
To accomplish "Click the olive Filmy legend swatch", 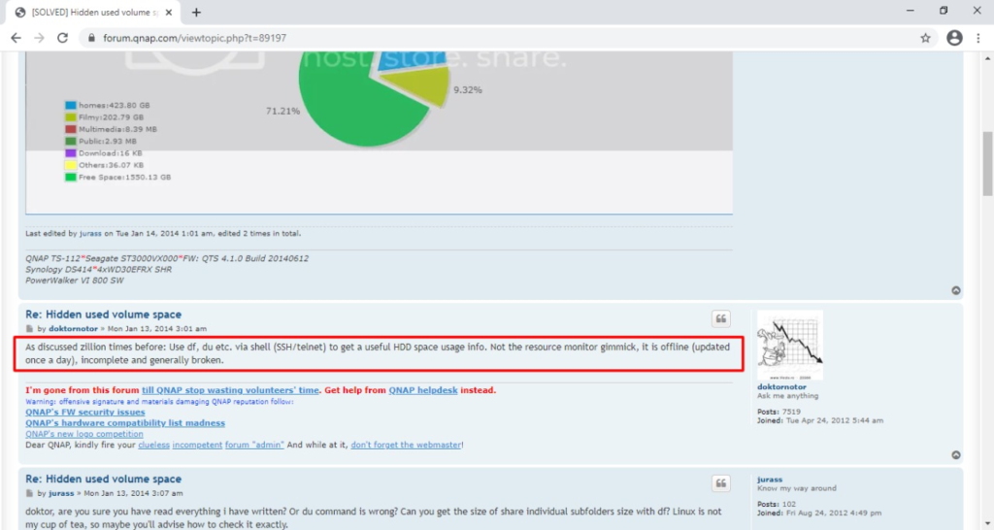I will coord(70,117).
